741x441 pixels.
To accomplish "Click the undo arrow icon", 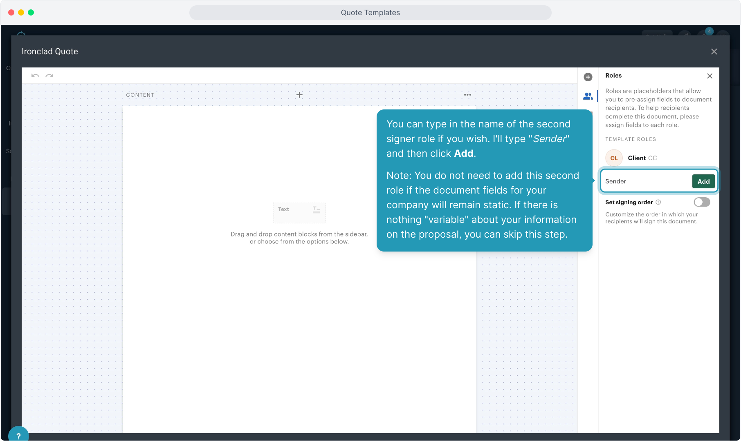I will click(35, 76).
